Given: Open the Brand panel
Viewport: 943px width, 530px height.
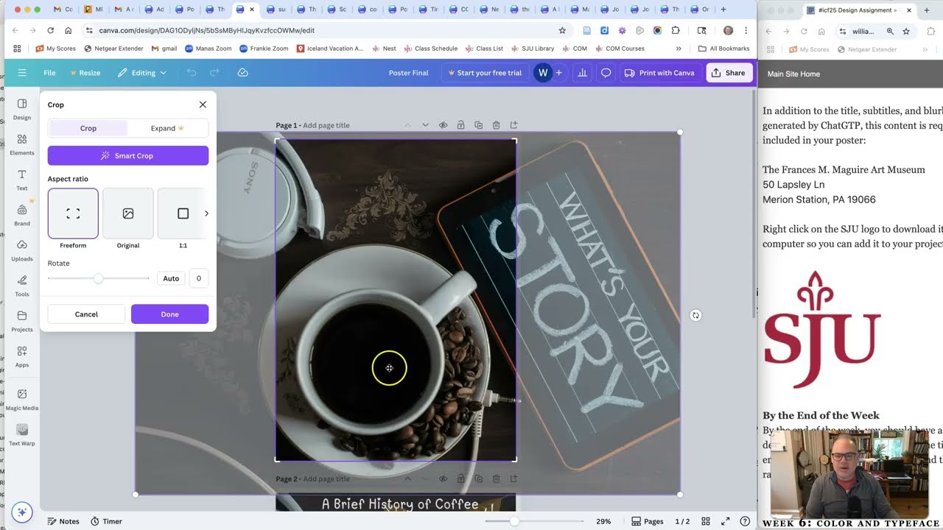Looking at the screenshot, I should point(22,215).
